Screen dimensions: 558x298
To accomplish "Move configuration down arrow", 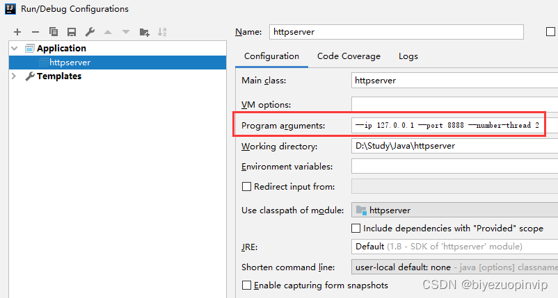I will pyautogui.click(x=126, y=32).
